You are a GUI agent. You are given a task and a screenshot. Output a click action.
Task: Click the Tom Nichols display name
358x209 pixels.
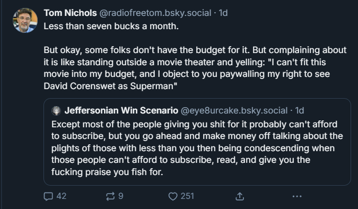pos(71,13)
